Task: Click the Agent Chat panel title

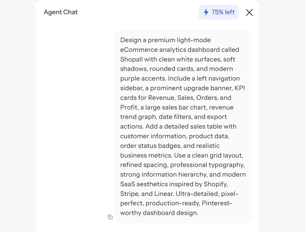Action: tap(60, 12)
